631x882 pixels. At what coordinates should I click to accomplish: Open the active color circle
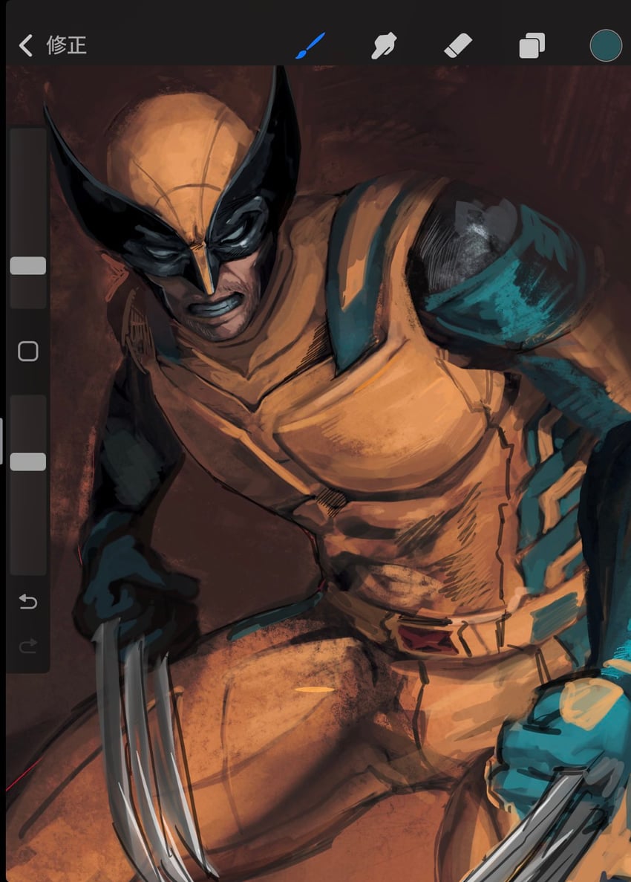coord(606,45)
